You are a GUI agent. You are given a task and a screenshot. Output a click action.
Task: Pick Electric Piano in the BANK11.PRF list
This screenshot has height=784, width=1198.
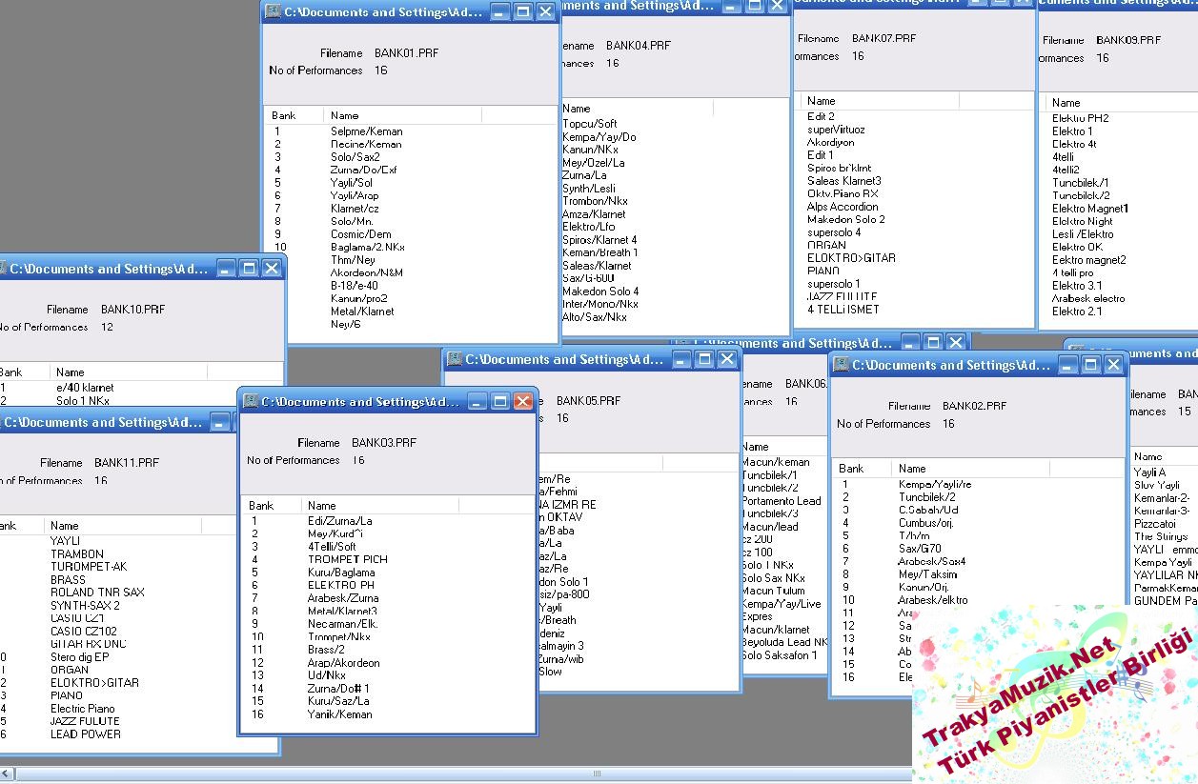tap(82, 709)
